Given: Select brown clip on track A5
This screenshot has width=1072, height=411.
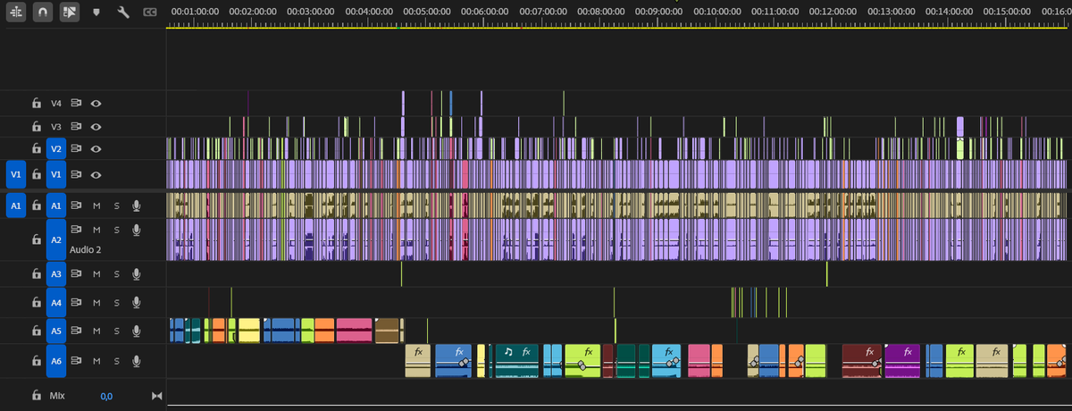Looking at the screenshot, I should [387, 331].
